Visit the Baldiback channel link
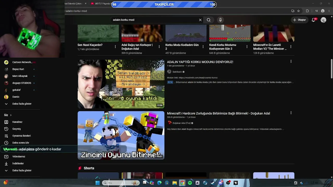This screenshot has width=333, height=187. [177, 72]
